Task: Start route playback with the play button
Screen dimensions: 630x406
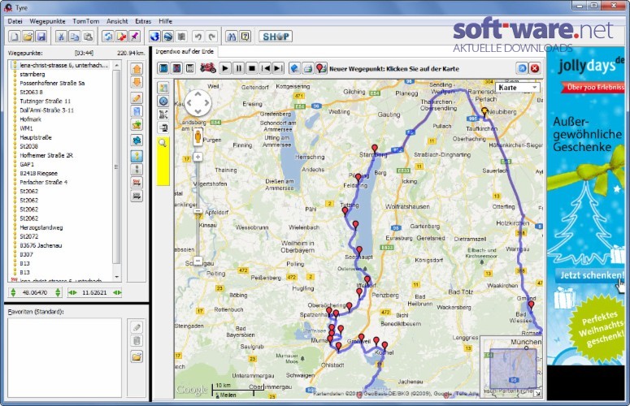Action: 225,68
